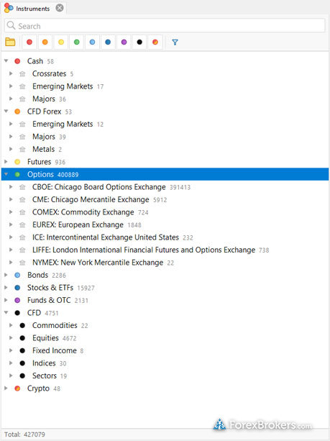The image size is (330, 441).
Task: Select the Equities item under CFD
Action: (x=45, y=338)
